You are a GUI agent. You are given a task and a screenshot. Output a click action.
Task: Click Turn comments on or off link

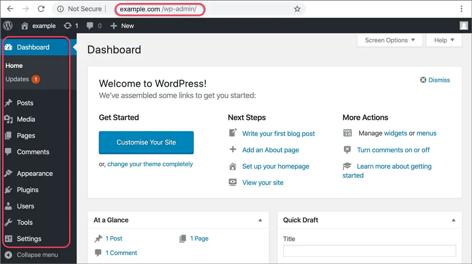click(393, 150)
